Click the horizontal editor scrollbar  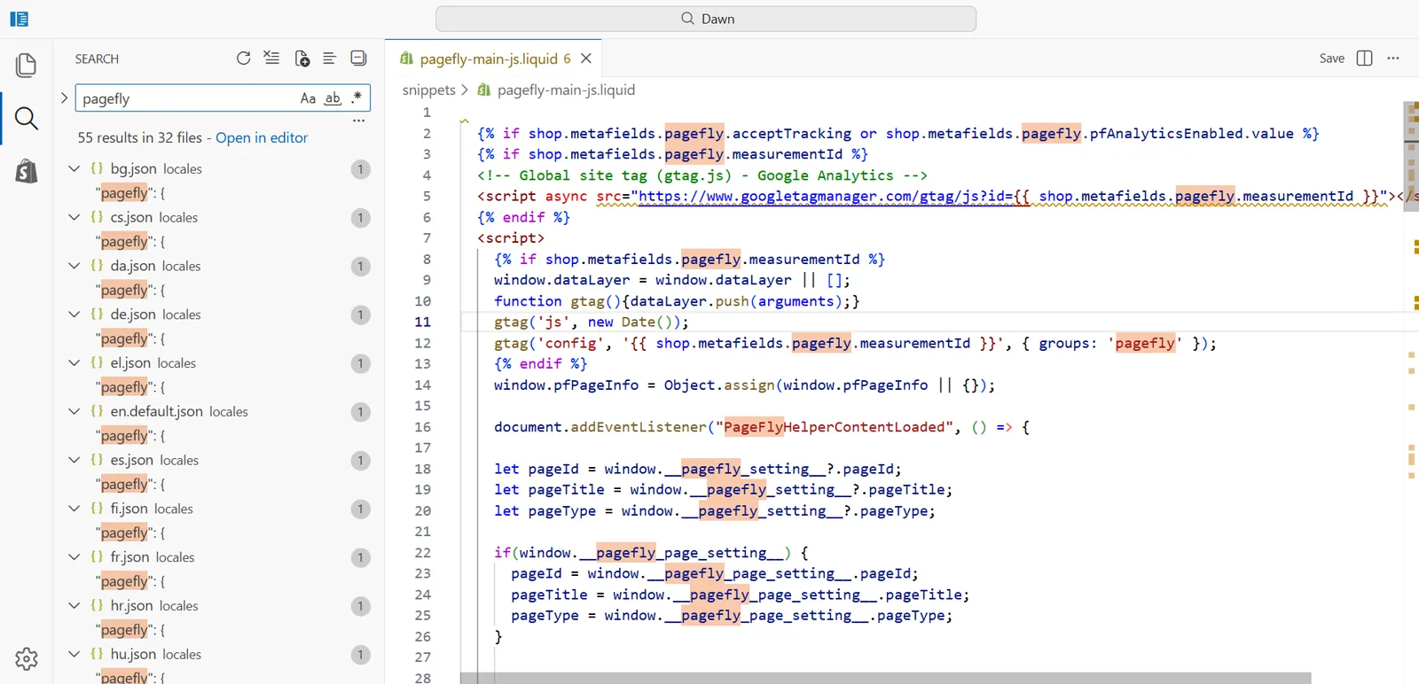(885, 678)
